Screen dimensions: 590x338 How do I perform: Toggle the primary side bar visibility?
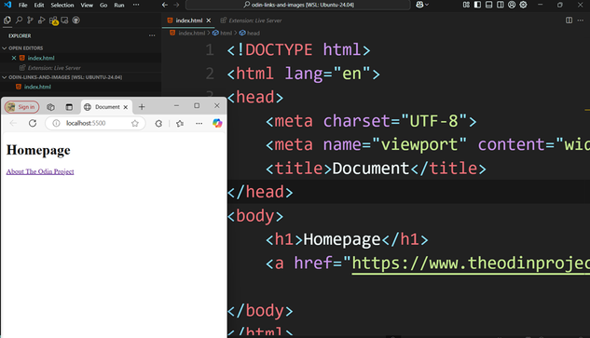pos(477,5)
